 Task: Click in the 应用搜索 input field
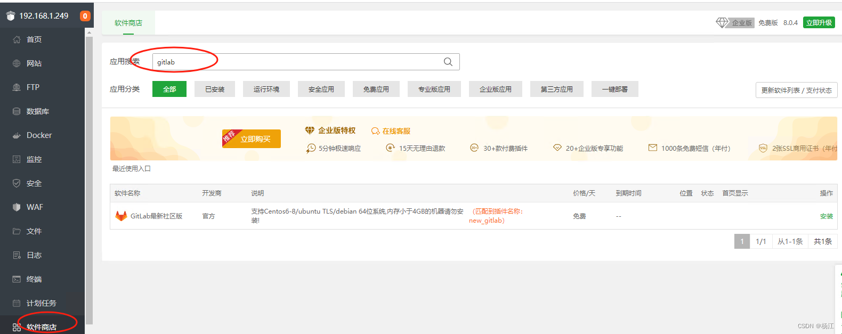pos(306,62)
